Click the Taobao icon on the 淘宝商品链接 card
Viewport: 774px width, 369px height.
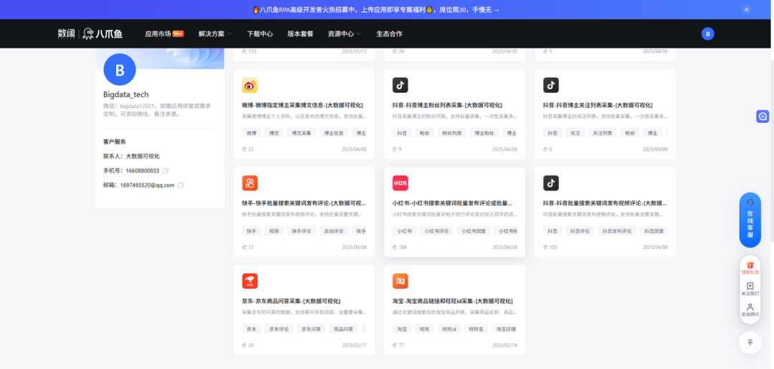point(401,281)
